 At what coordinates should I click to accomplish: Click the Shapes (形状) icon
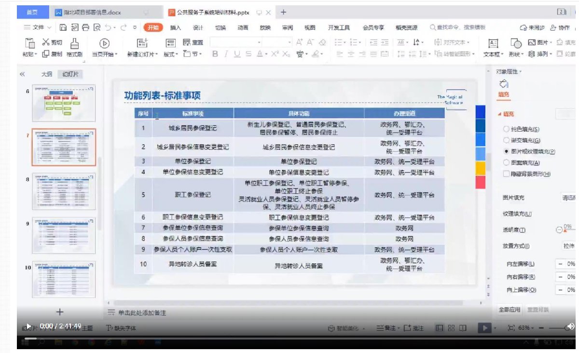click(516, 43)
